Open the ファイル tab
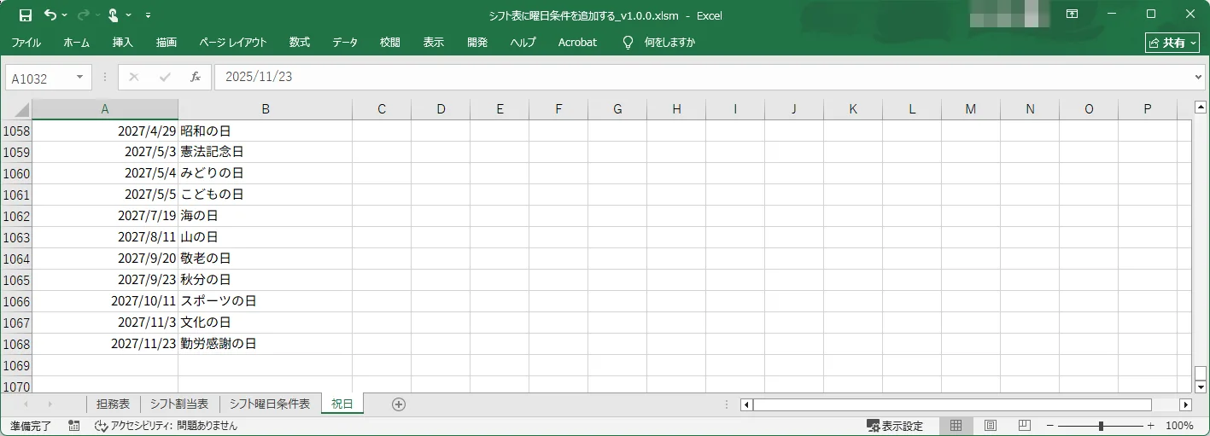This screenshot has width=1210, height=436. [x=26, y=42]
